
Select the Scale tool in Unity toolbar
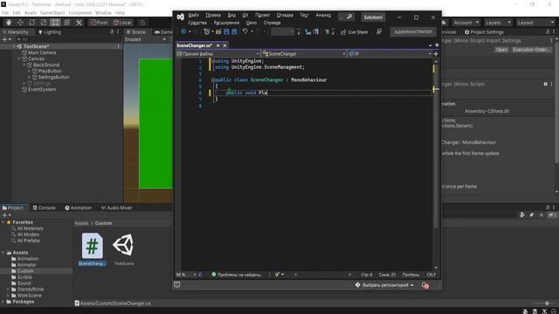click(x=44, y=23)
